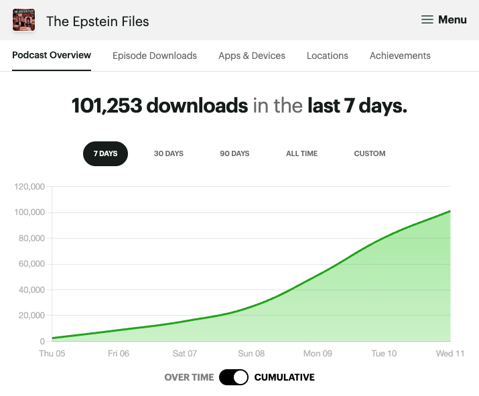Screen dimensions: 479x396
Task: Choose the 90 DAYS range
Action: (234, 153)
